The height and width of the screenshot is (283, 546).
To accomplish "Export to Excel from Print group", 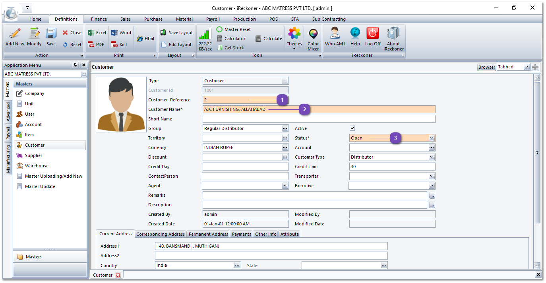I will [97, 33].
